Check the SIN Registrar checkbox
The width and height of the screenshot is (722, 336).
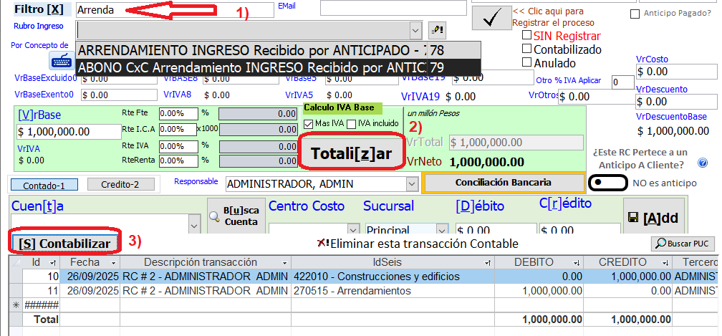point(527,35)
